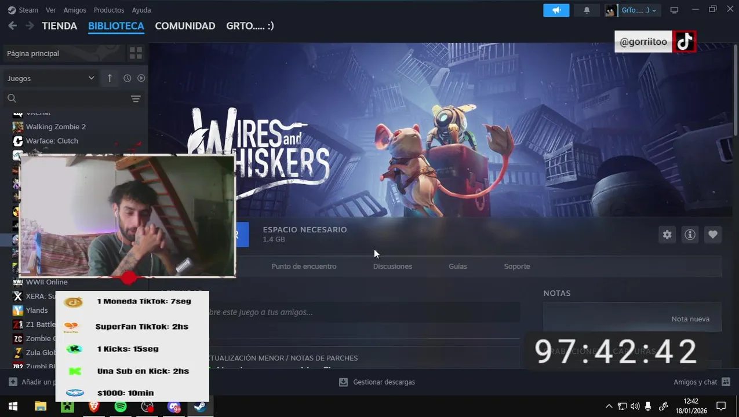Switch to the TIENDA tab
Screen dimensions: 739x417
point(59,26)
